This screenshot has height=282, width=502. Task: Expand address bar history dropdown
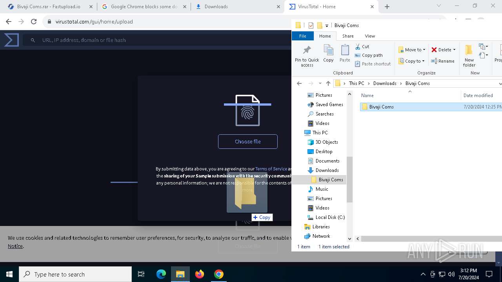point(500,83)
